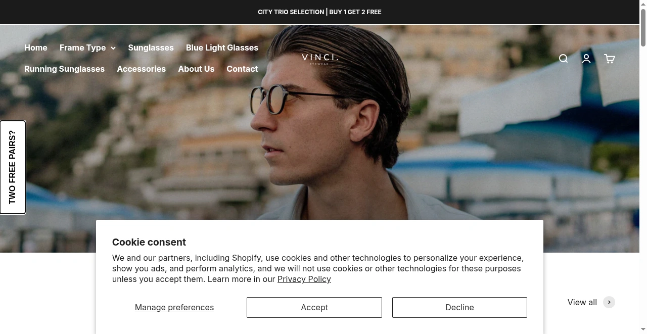Open the Frame Type chevron menu
647x334 pixels.
[x=113, y=48]
